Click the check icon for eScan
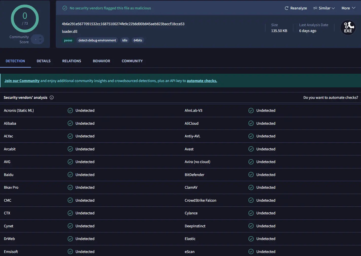 click(x=251, y=252)
